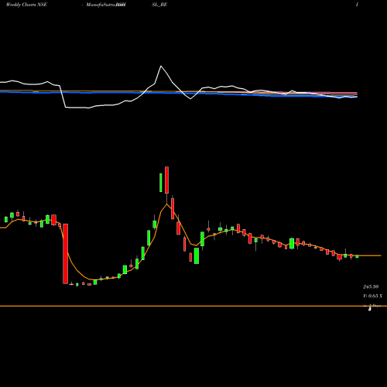This screenshot has height=387, width=387.
Task: Click the white indicator line's highest peak
Action: click(x=161, y=67)
